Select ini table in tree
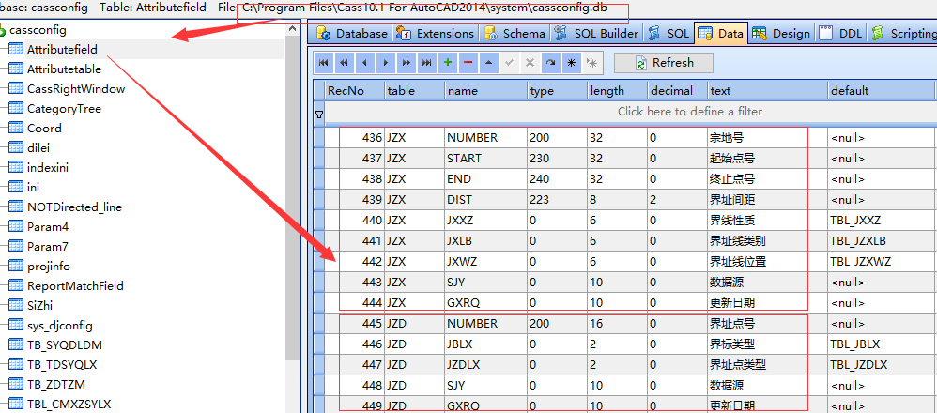This screenshot has height=413, width=937. coord(33,188)
